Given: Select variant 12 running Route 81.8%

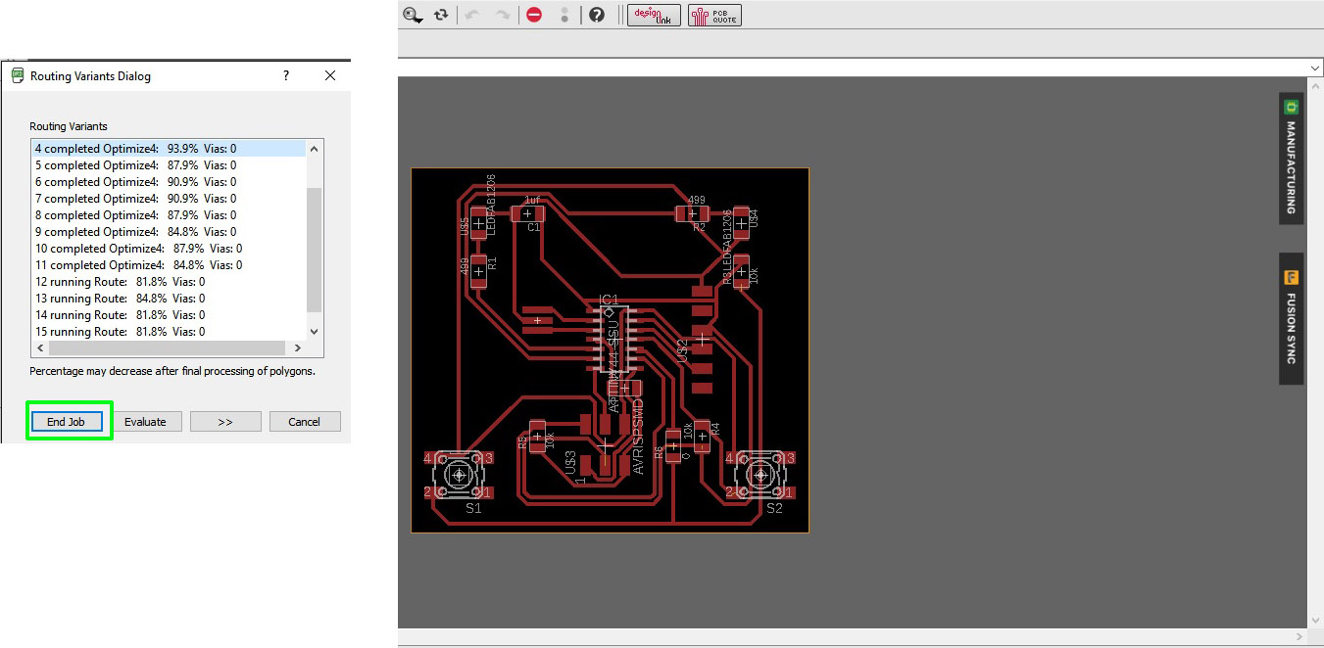Looking at the screenshot, I should pyautogui.click(x=168, y=282).
